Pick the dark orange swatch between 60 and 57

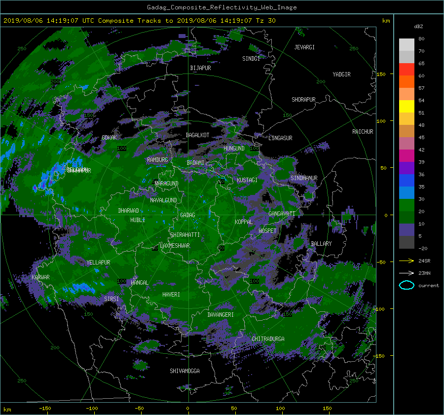point(407,82)
